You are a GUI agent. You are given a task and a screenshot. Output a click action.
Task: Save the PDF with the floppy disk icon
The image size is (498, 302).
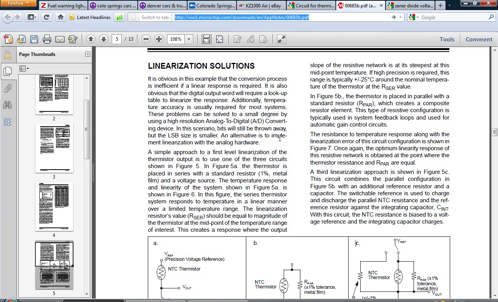coord(34,39)
